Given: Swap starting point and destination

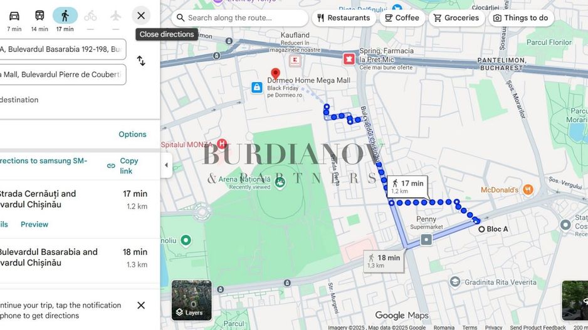Looking at the screenshot, I should (141, 61).
